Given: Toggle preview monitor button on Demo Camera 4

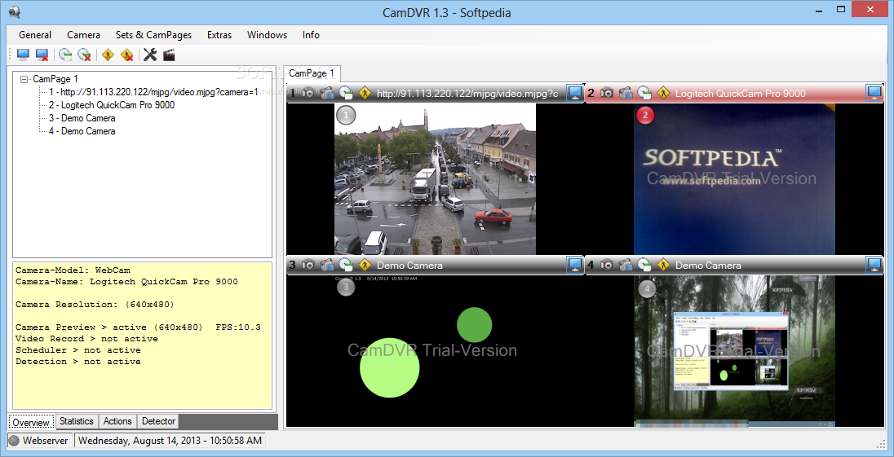Looking at the screenshot, I should [874, 266].
